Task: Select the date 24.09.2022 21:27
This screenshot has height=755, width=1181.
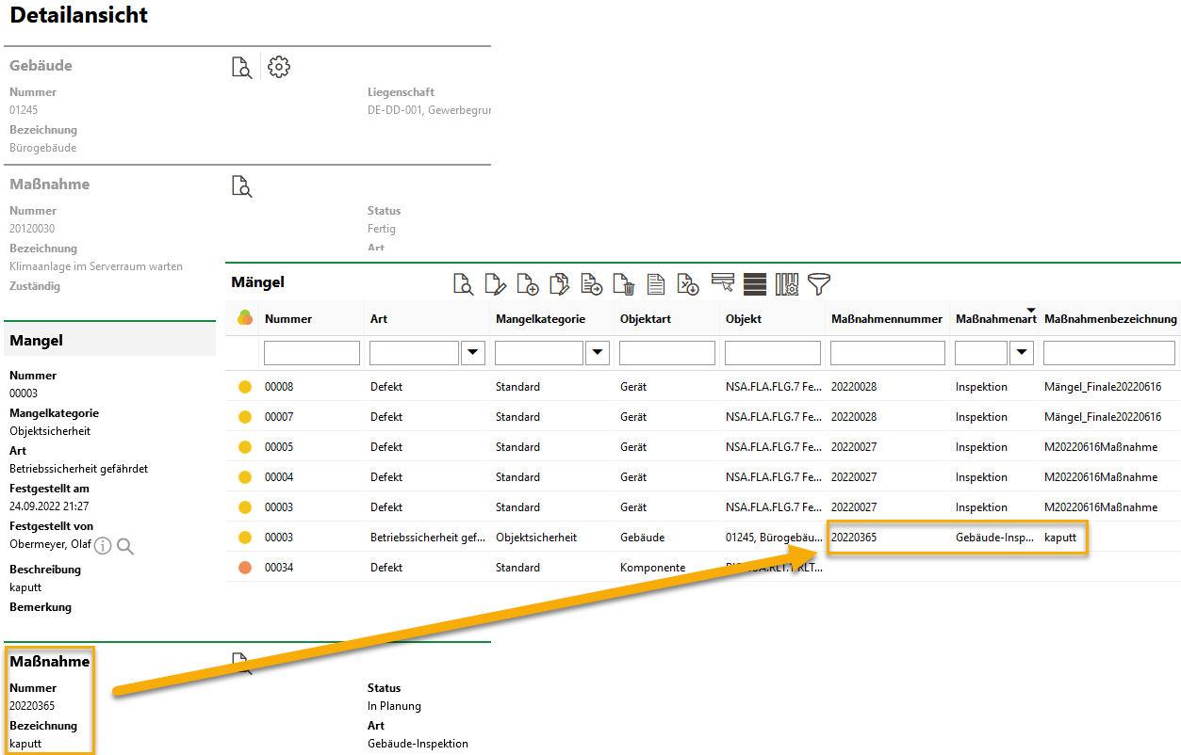Action: [49, 506]
